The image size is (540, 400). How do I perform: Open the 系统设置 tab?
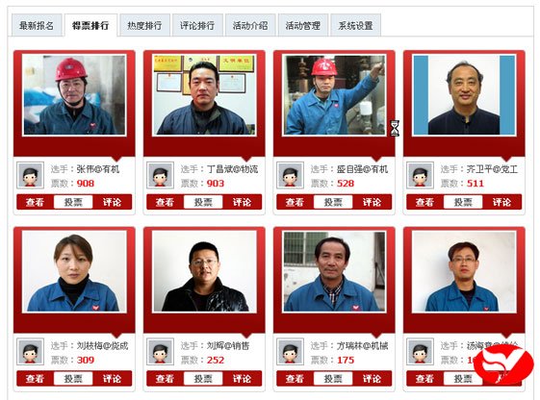(355, 25)
